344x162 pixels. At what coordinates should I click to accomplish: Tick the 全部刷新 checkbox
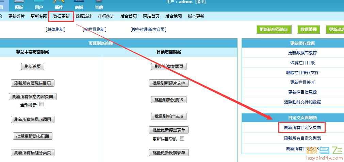pyautogui.click(x=42, y=104)
